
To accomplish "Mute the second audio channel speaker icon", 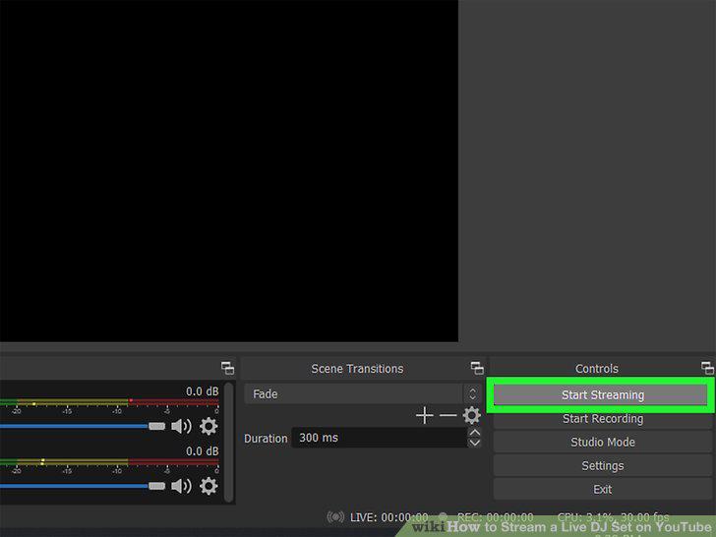I will 181,486.
